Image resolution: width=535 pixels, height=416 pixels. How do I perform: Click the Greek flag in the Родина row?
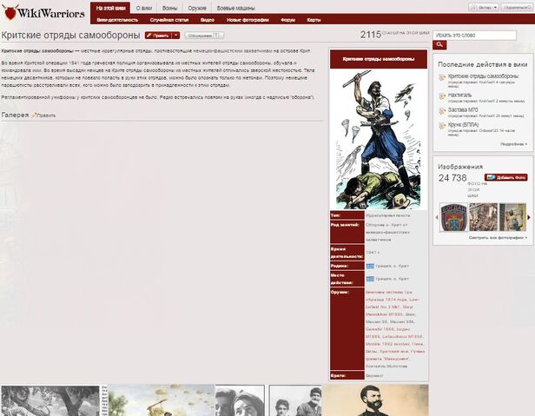[x=370, y=266]
